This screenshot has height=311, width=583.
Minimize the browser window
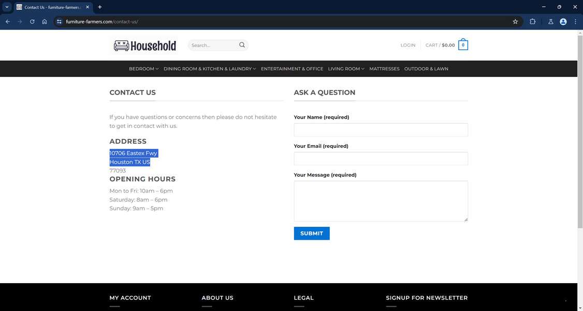click(544, 7)
